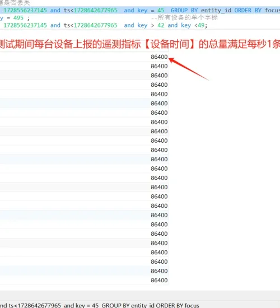The height and width of the screenshot is (308, 280).
Task: Click the gray comment text at the very top
Action: coord(15,3)
